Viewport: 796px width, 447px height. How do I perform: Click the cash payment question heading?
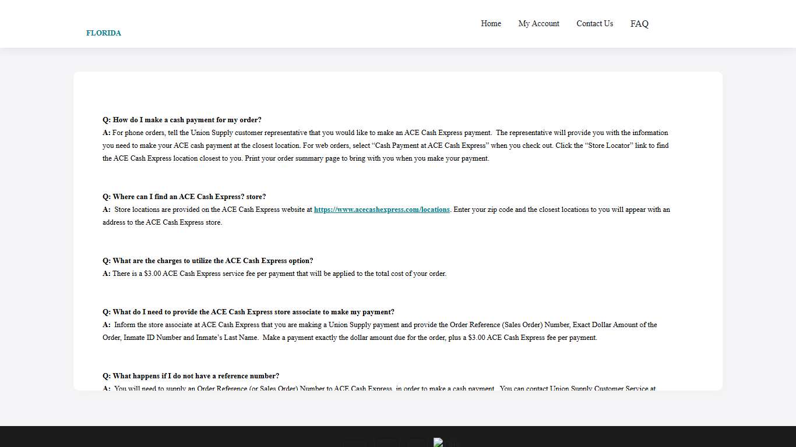point(182,120)
